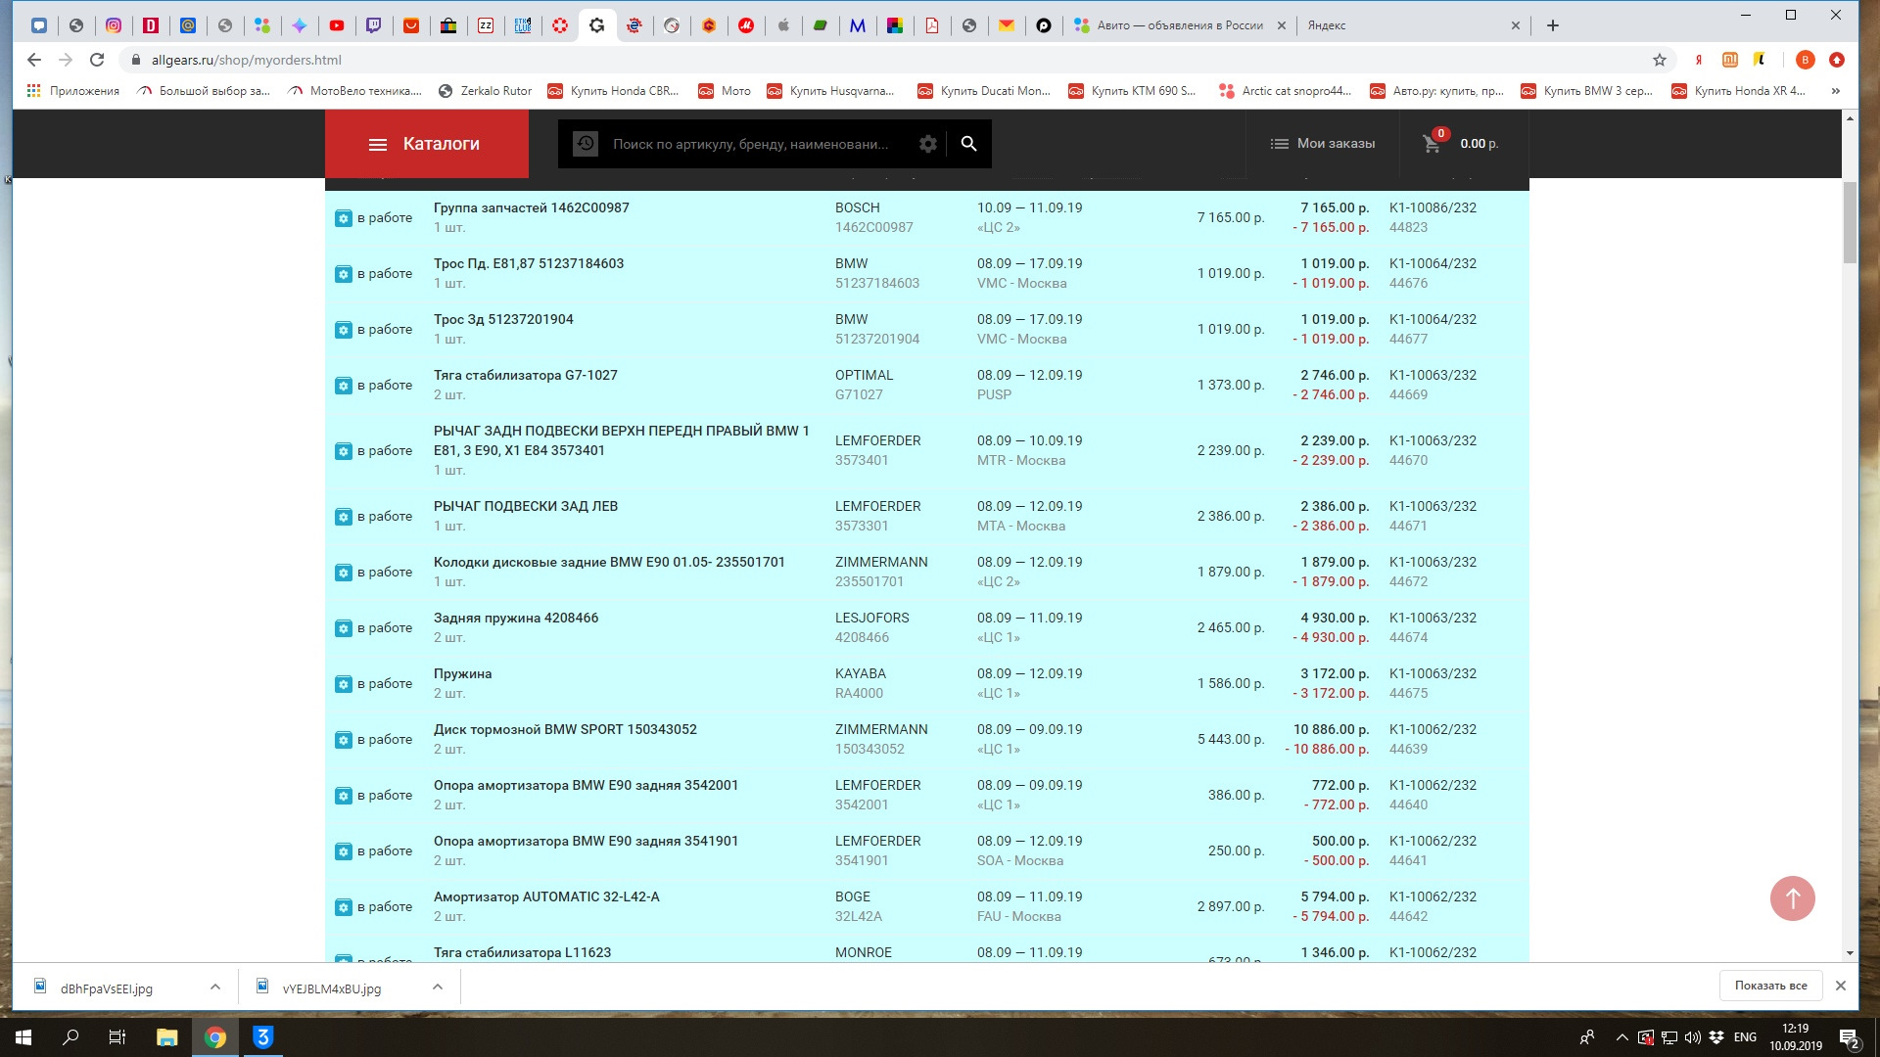Reload the page using refresh icon

click(97, 60)
